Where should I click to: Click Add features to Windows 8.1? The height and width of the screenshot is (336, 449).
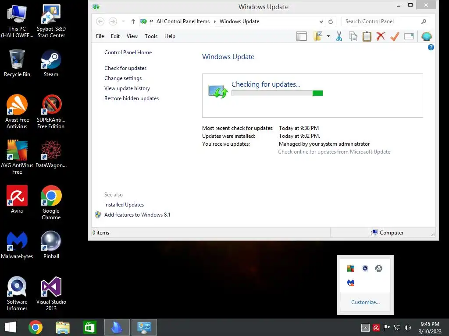(x=137, y=214)
